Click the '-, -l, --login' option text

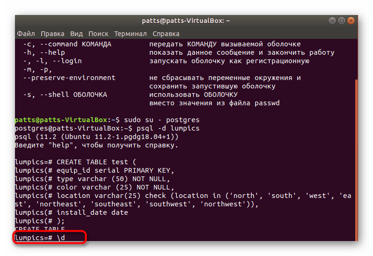pos(52,61)
